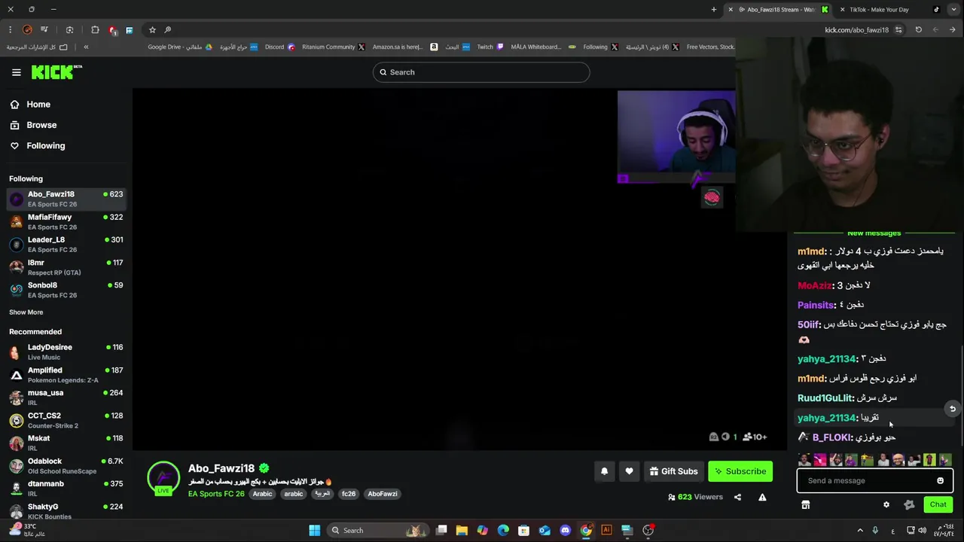The image size is (964, 542).
Task: Open the browser extensions puzzle icon
Action: (x=95, y=29)
